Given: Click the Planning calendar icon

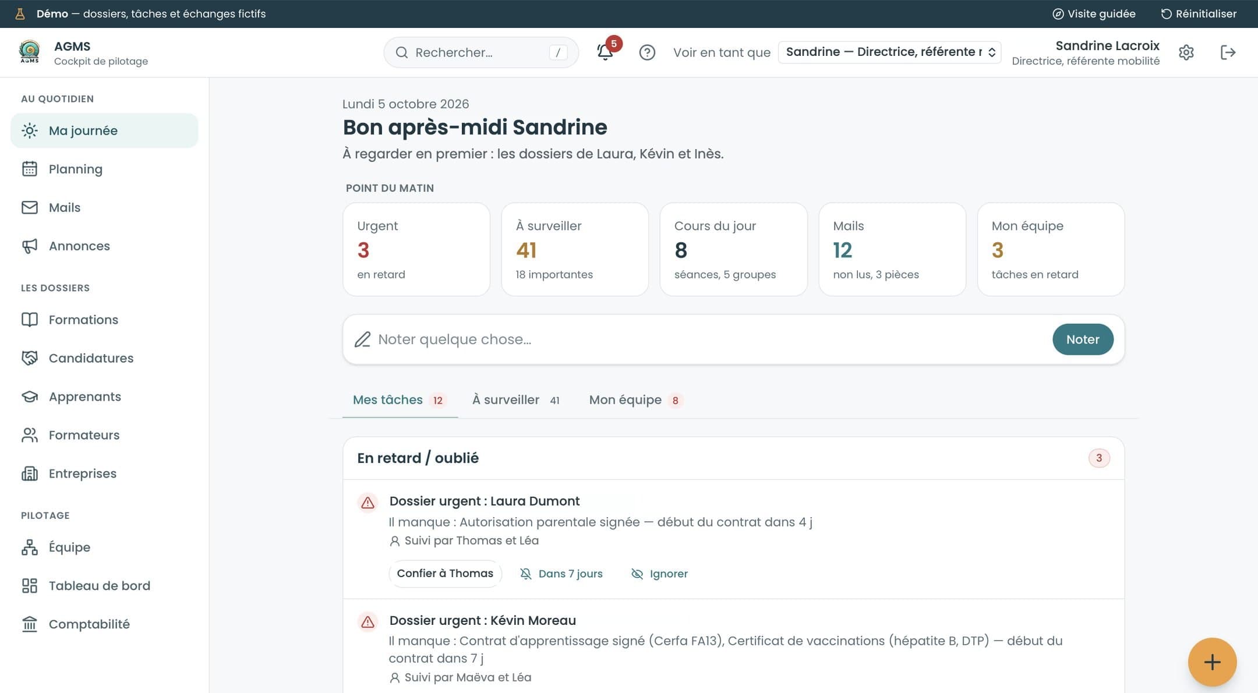Looking at the screenshot, I should pyautogui.click(x=30, y=169).
